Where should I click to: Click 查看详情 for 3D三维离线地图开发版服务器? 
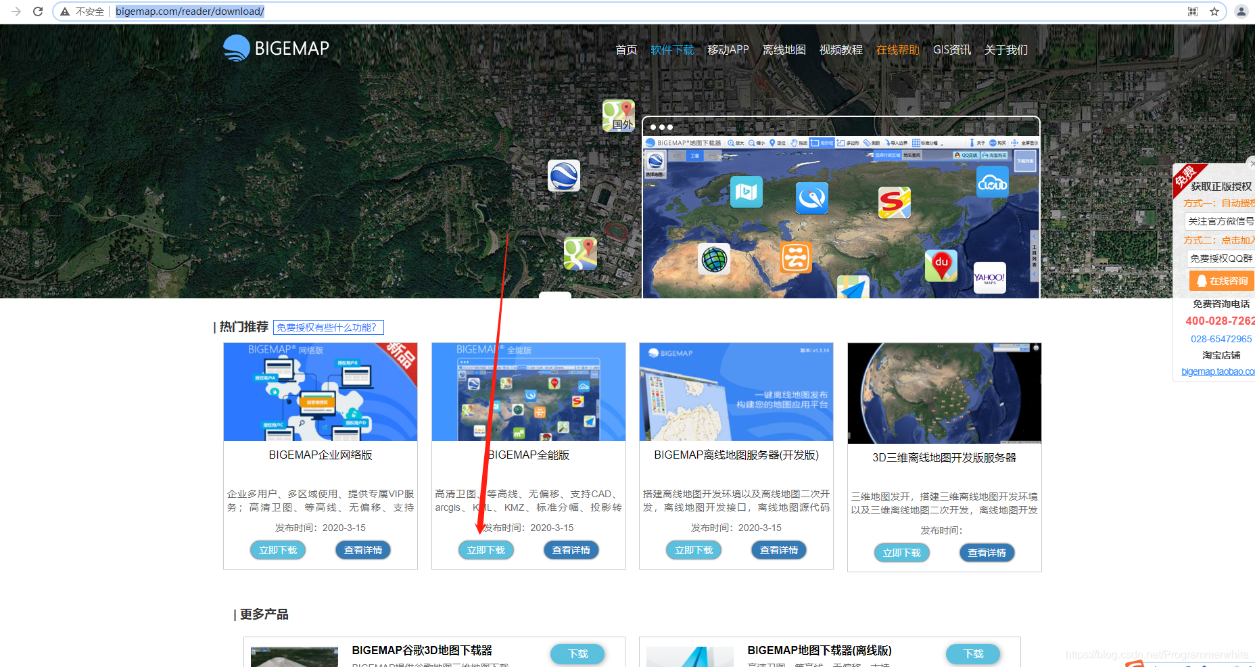tap(987, 553)
